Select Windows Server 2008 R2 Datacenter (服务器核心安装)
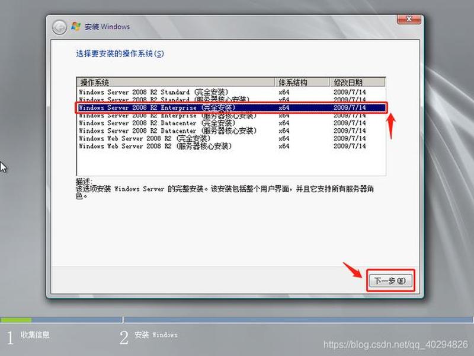This screenshot has height=356, width=474. pyautogui.click(x=231, y=131)
